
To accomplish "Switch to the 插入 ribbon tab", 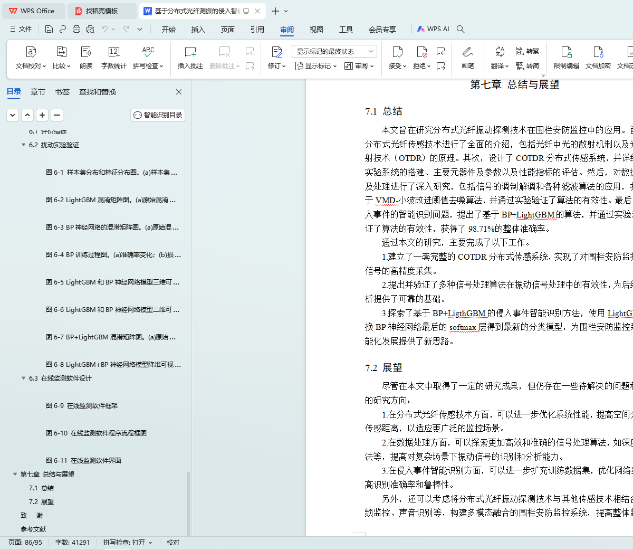I will click(198, 30).
